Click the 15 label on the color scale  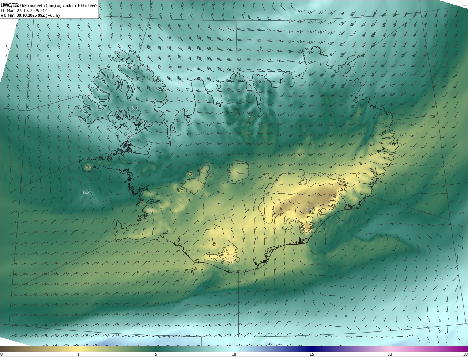pyautogui.click(x=312, y=354)
